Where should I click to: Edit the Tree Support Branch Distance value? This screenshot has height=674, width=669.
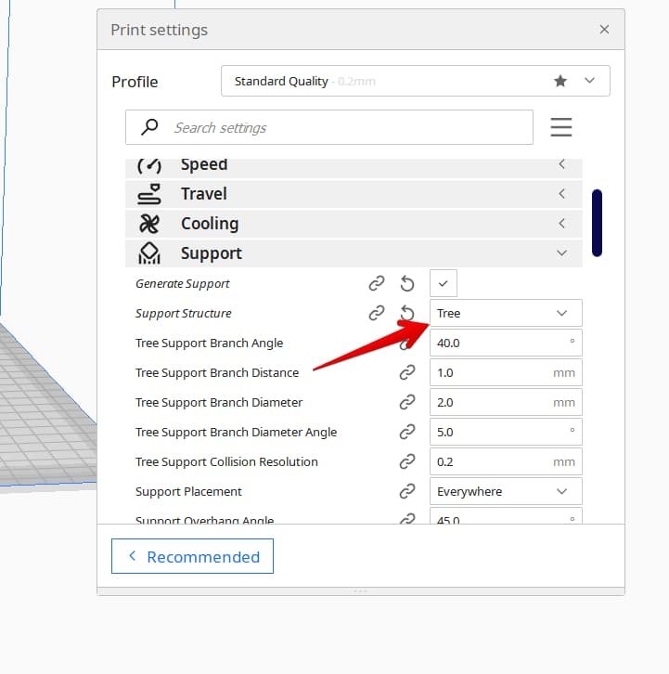(x=506, y=372)
